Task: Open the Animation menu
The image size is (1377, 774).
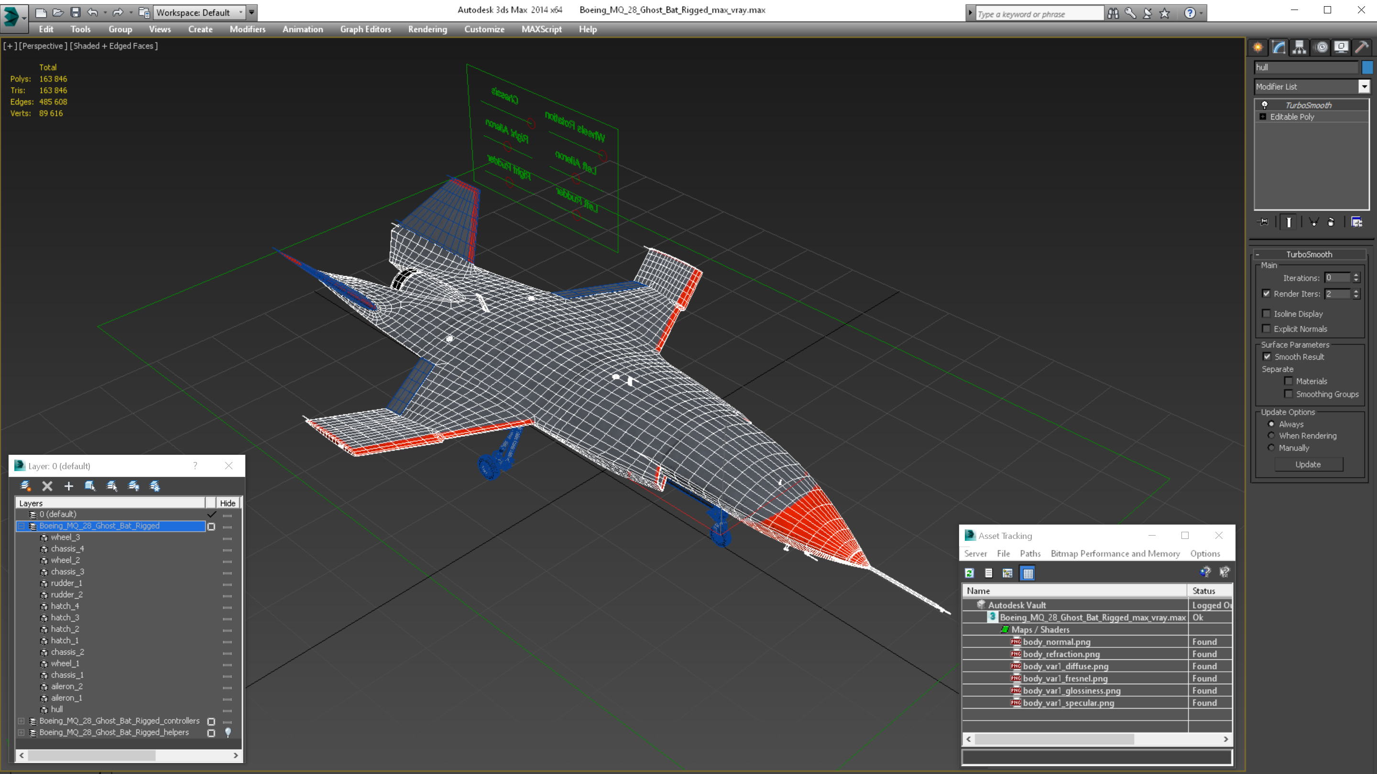Action: click(x=303, y=29)
